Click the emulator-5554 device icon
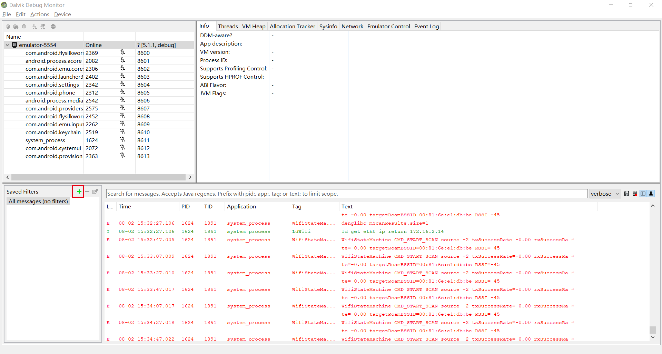Screen dimensions: 662x354 click(14, 45)
